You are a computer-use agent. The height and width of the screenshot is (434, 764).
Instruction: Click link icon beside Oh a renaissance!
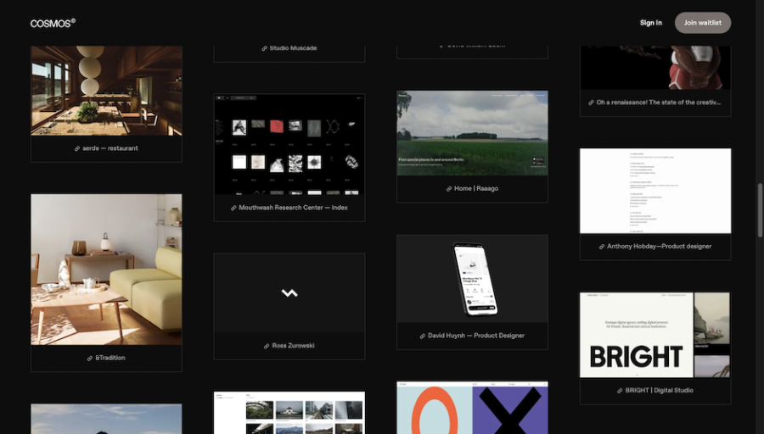(x=591, y=103)
